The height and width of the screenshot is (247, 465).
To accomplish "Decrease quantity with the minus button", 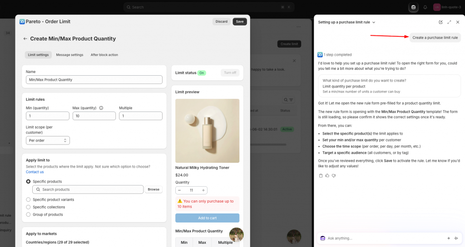I will coord(179,190).
